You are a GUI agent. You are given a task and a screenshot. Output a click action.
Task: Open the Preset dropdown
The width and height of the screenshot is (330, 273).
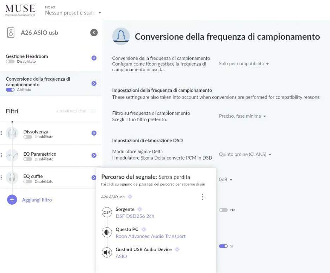pos(73,13)
